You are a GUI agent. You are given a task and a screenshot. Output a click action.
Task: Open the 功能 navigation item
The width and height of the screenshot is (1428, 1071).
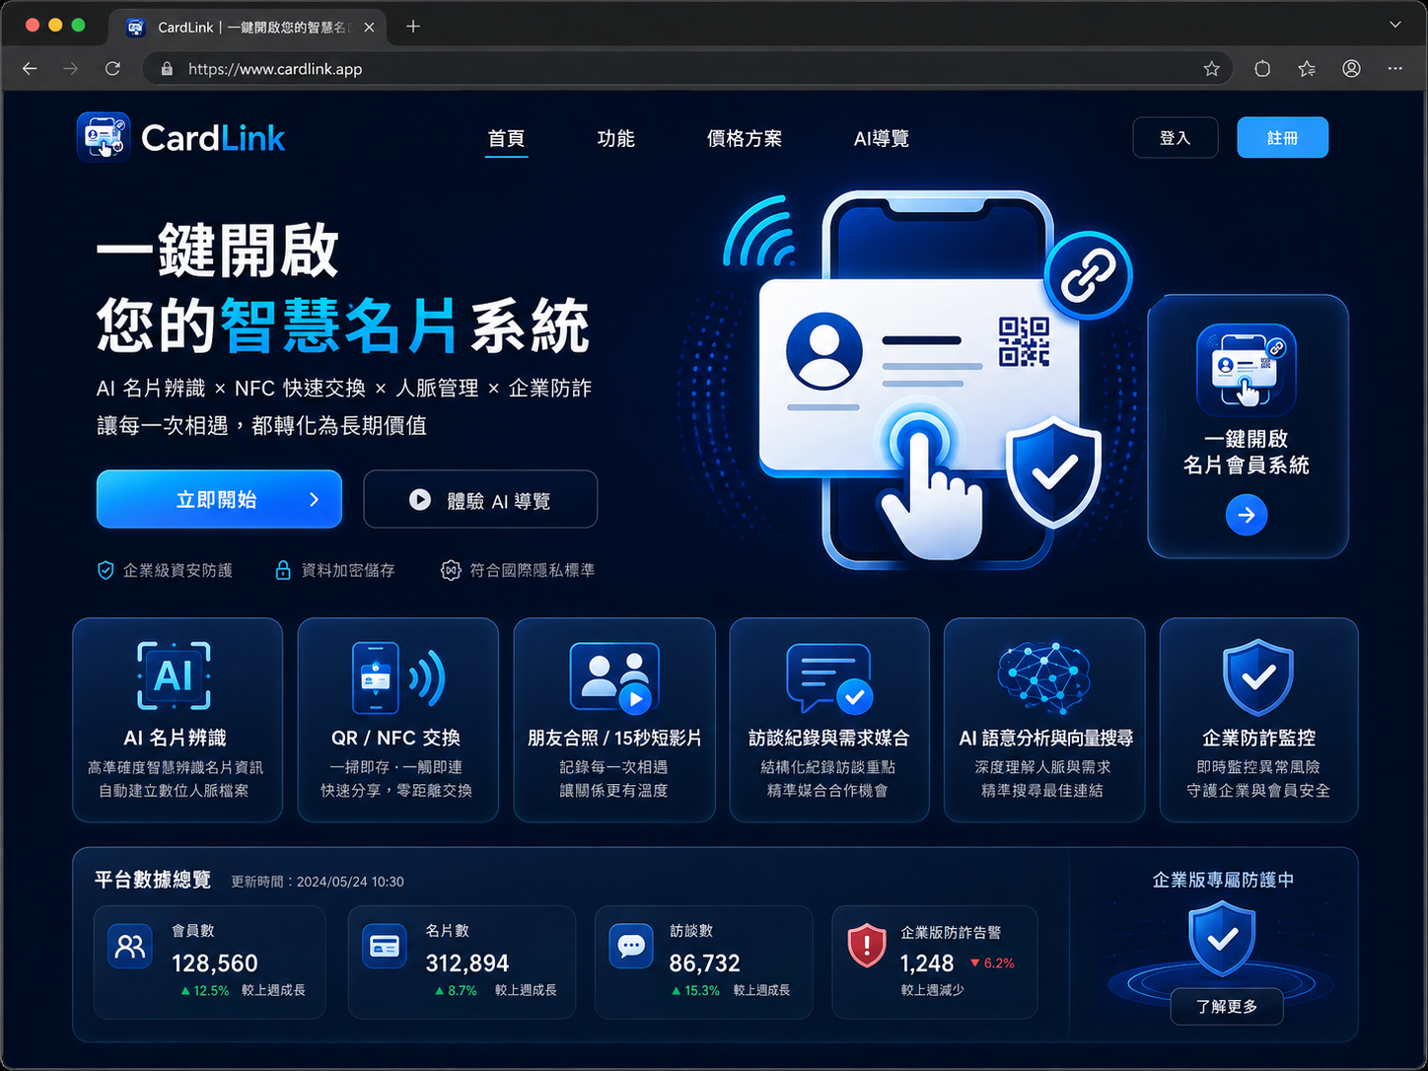[x=615, y=139]
